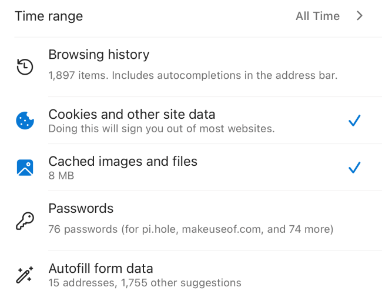Click the 15 addresses autofill description
Screen dimensions: 382x294
[x=145, y=283]
